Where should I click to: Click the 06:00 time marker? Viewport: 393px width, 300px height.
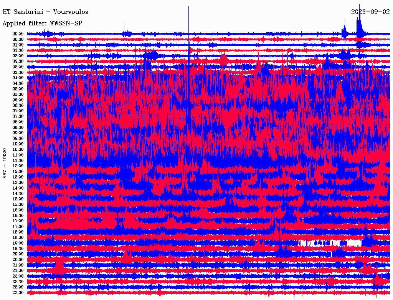(x=18, y=100)
